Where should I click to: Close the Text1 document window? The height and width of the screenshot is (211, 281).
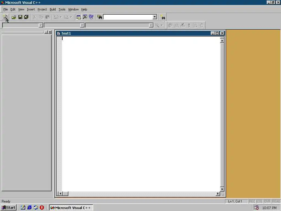click(222, 33)
